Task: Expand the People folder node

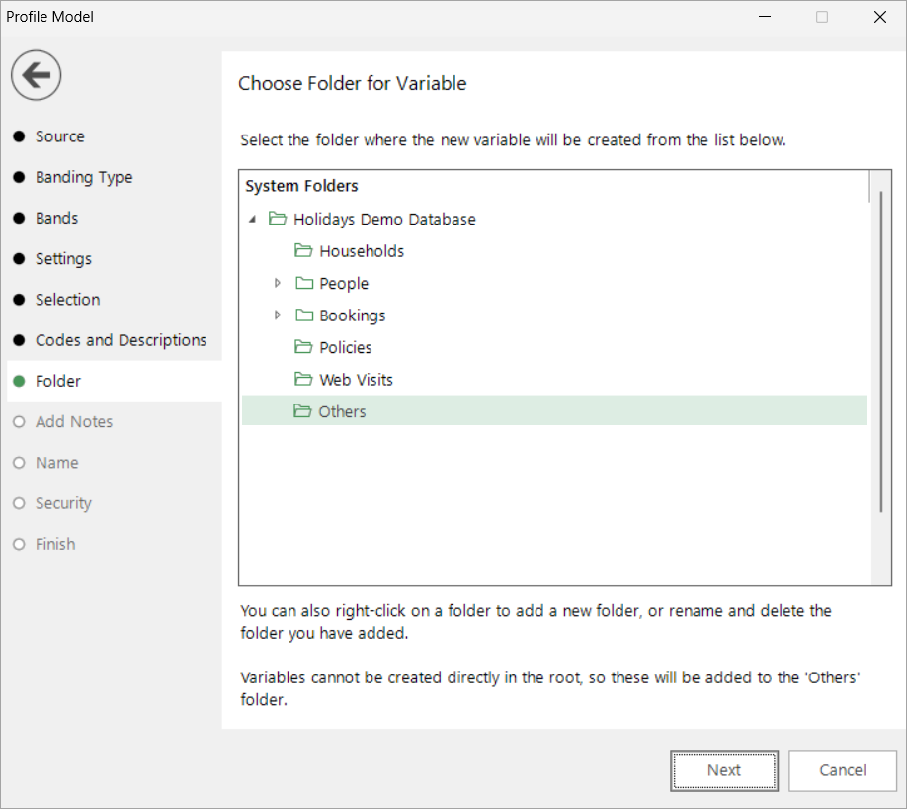Action: pyautogui.click(x=278, y=283)
